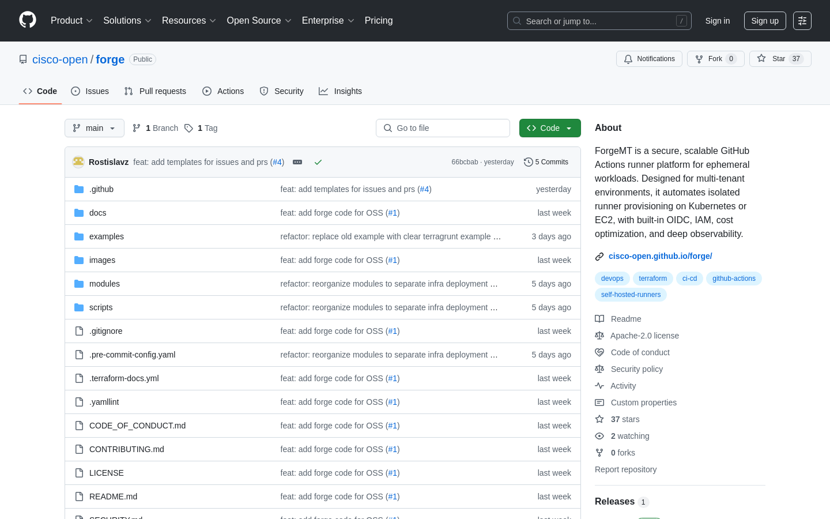
Task: Click the Sign up button
Action: click(765, 21)
